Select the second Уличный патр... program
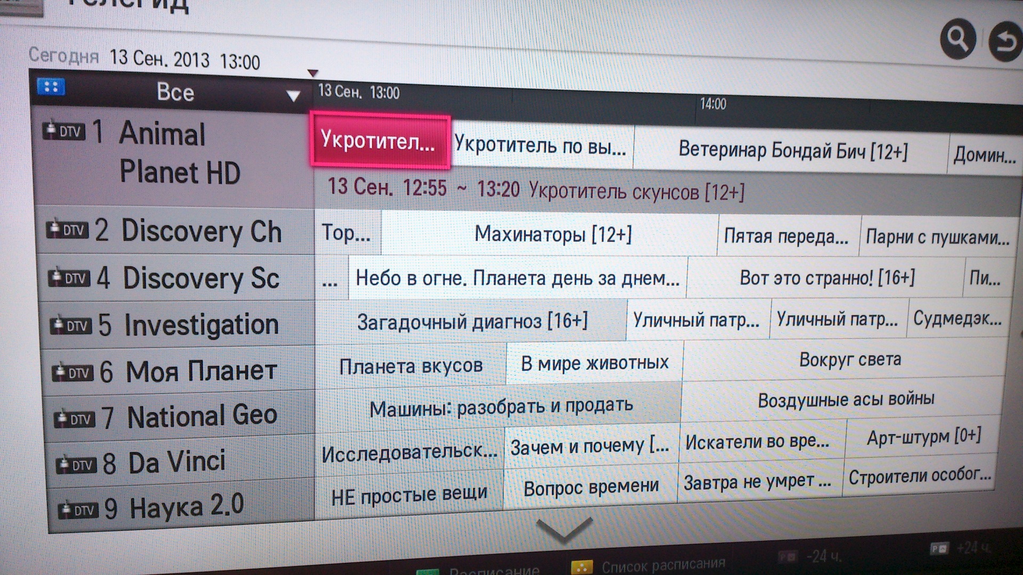The image size is (1023, 575). (x=838, y=319)
